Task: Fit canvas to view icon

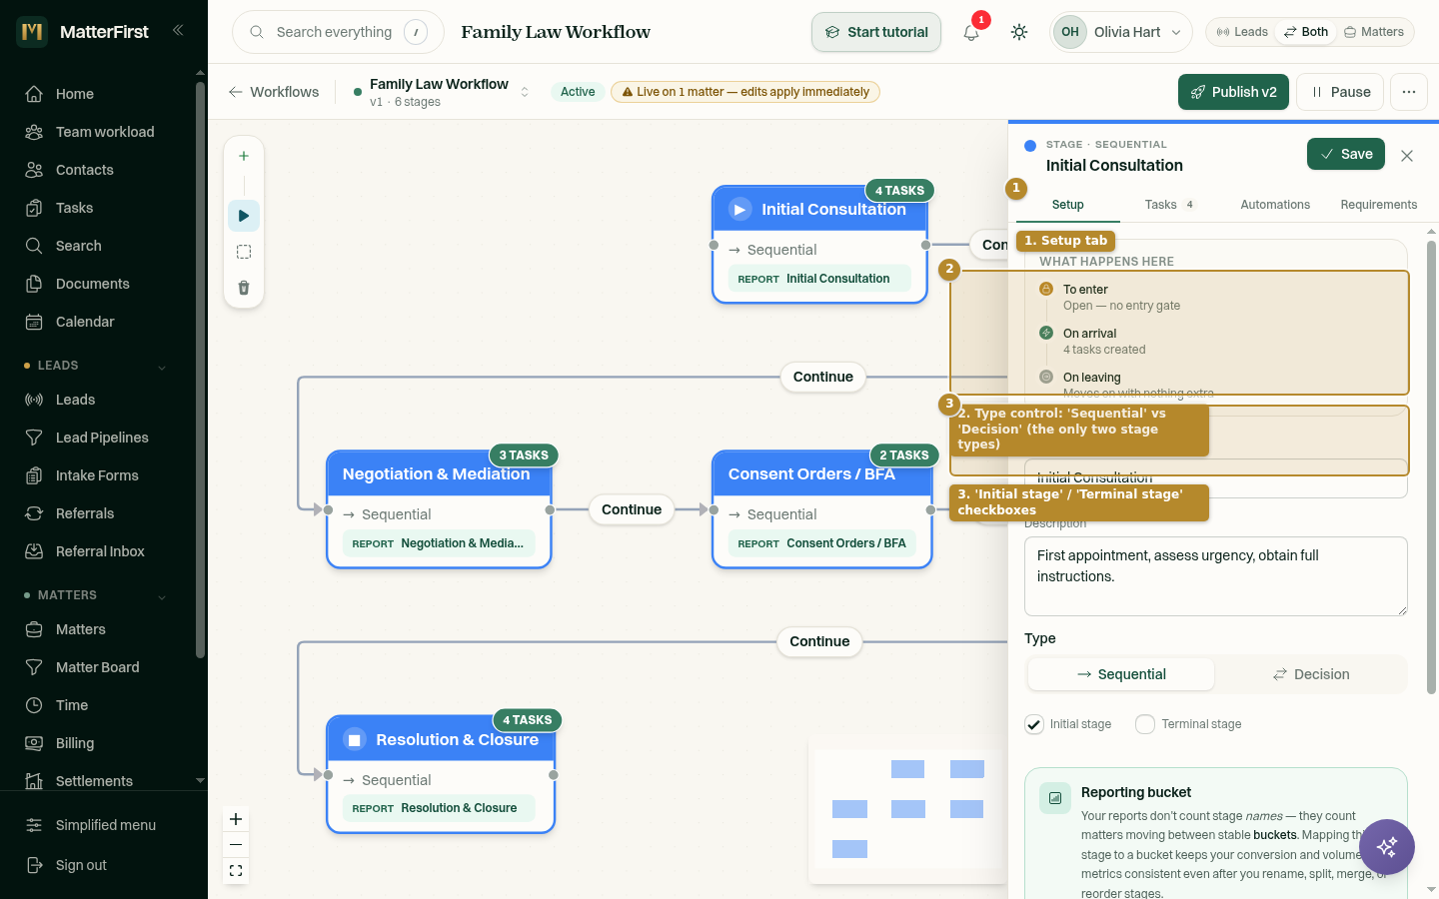Action: pyautogui.click(x=236, y=871)
